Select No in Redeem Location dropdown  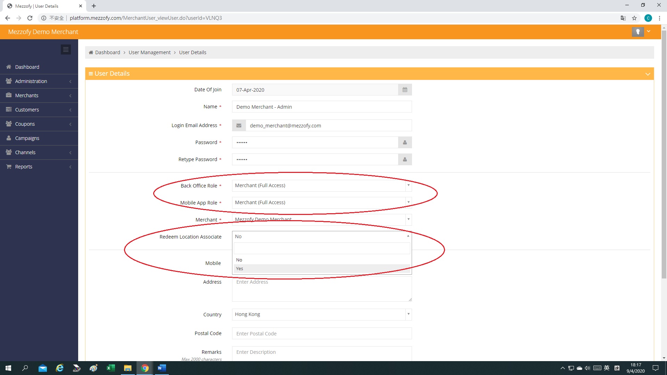pos(322,260)
